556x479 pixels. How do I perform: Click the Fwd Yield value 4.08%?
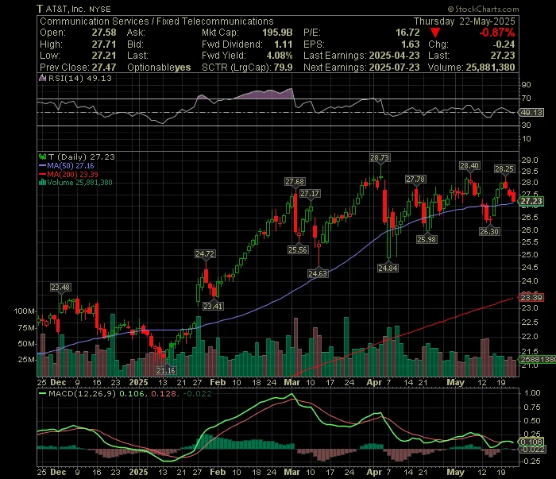point(280,56)
